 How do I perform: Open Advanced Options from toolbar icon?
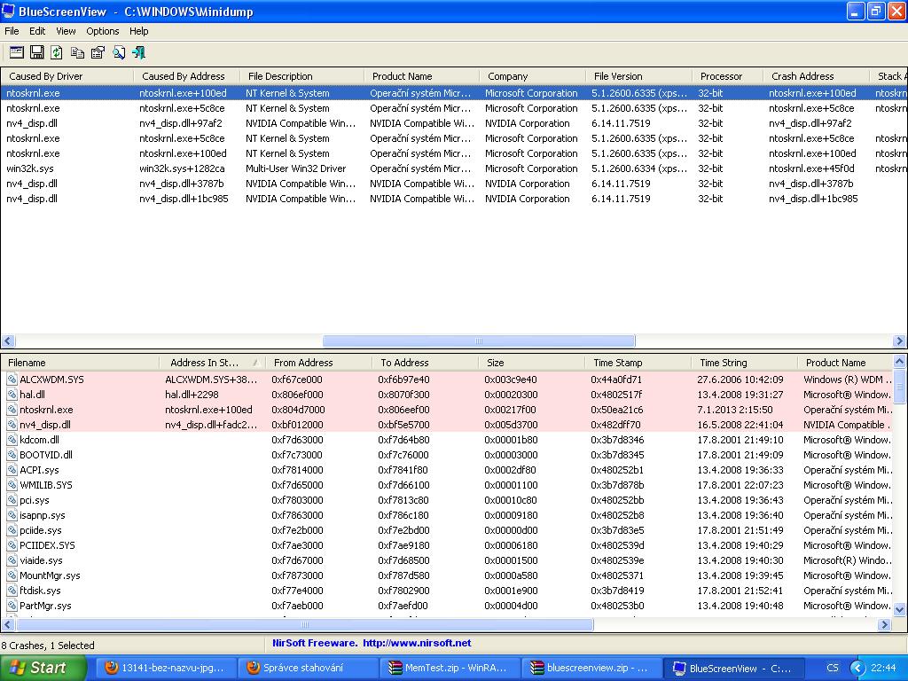tap(17, 52)
